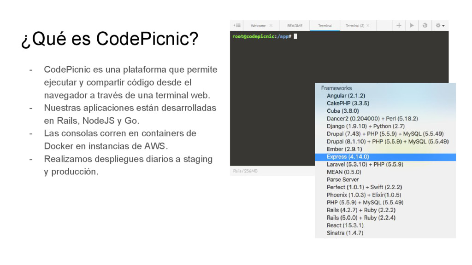The width and height of the screenshot is (472, 265).
Task: Select Rails (5.0.0) + Ruby (2.2.4)
Action: click(361, 218)
